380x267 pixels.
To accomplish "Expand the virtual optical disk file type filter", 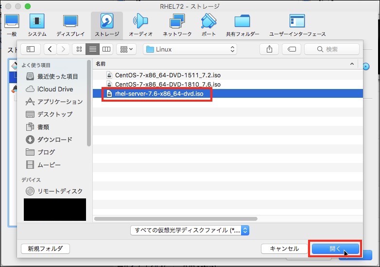I will [190, 230].
